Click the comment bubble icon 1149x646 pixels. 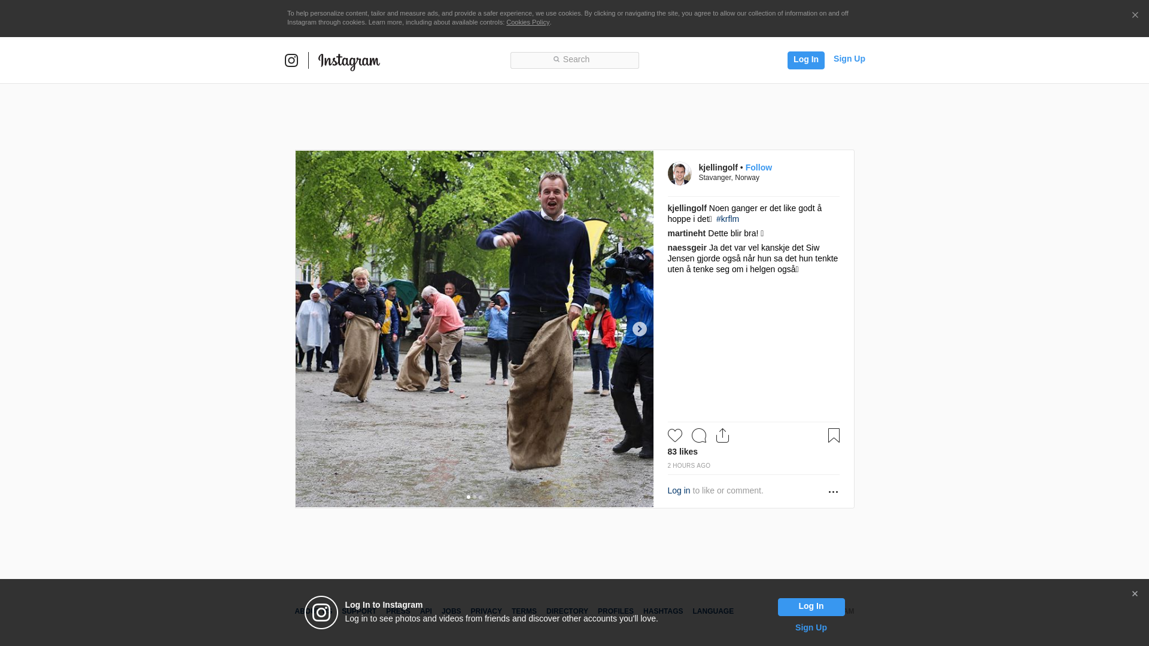tap(698, 435)
